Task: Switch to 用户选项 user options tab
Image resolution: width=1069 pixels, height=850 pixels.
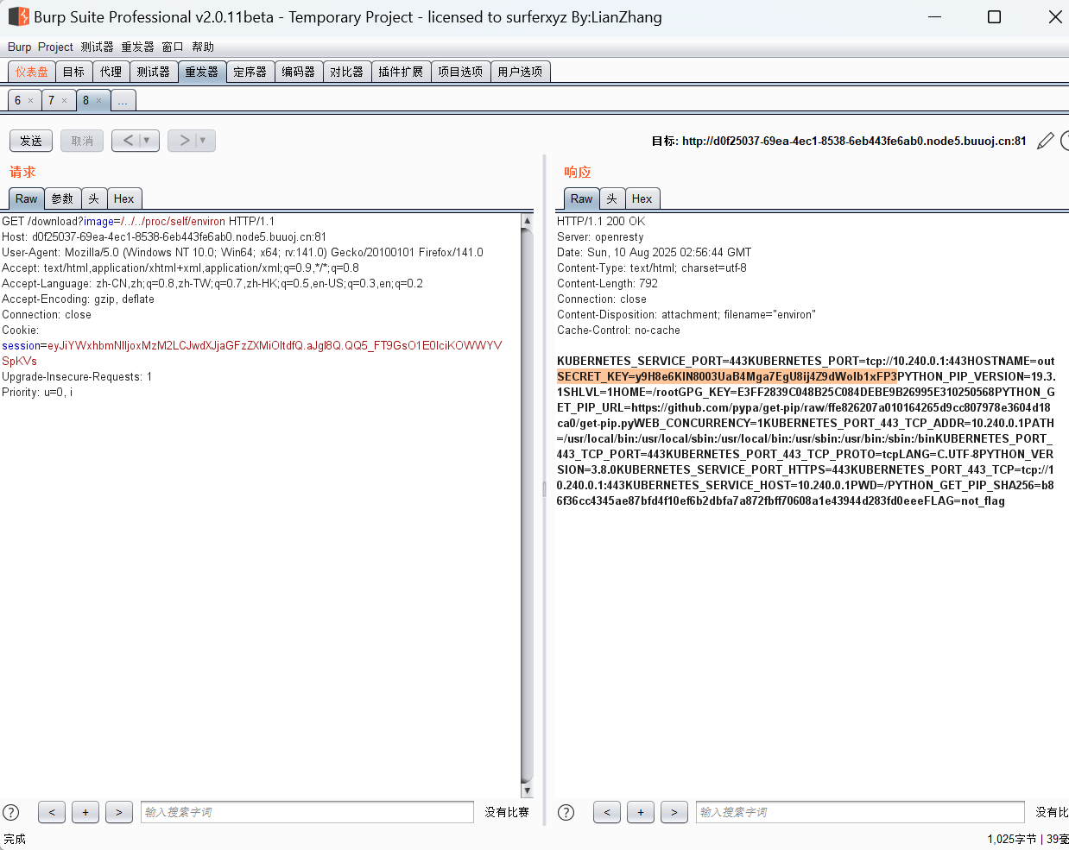Action: (520, 72)
